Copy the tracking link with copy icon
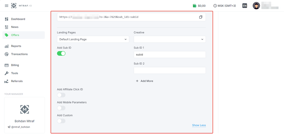Image resolution: width=284 pixels, height=135 pixels. coord(201,17)
